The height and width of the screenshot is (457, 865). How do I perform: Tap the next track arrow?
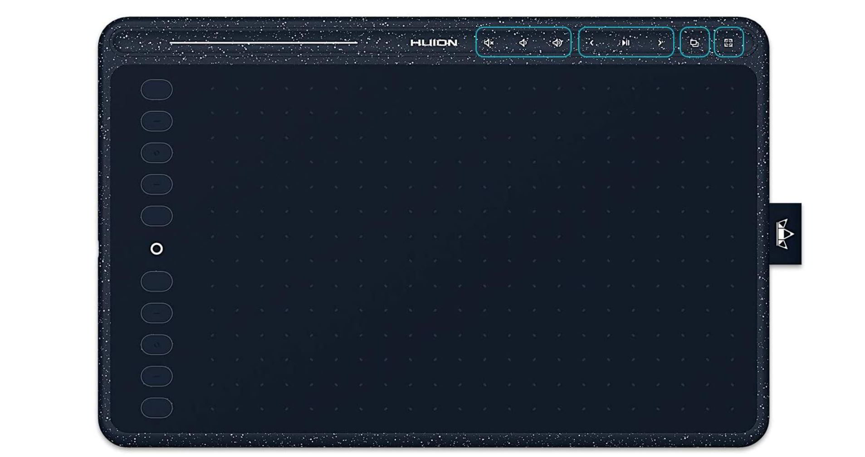pos(660,43)
